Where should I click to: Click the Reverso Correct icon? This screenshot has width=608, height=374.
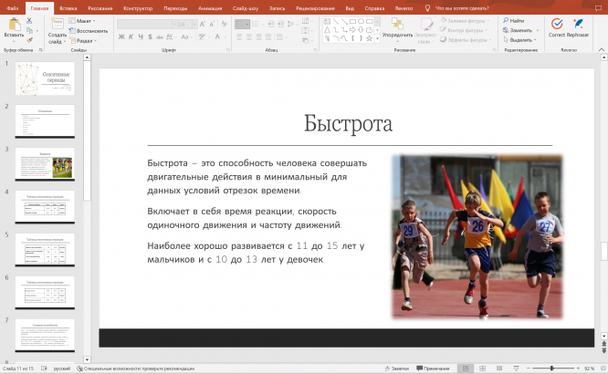coord(556,24)
